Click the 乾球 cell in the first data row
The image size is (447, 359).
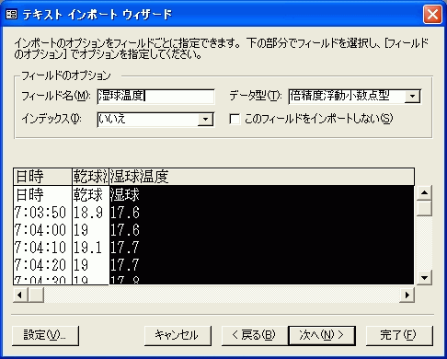90,195
